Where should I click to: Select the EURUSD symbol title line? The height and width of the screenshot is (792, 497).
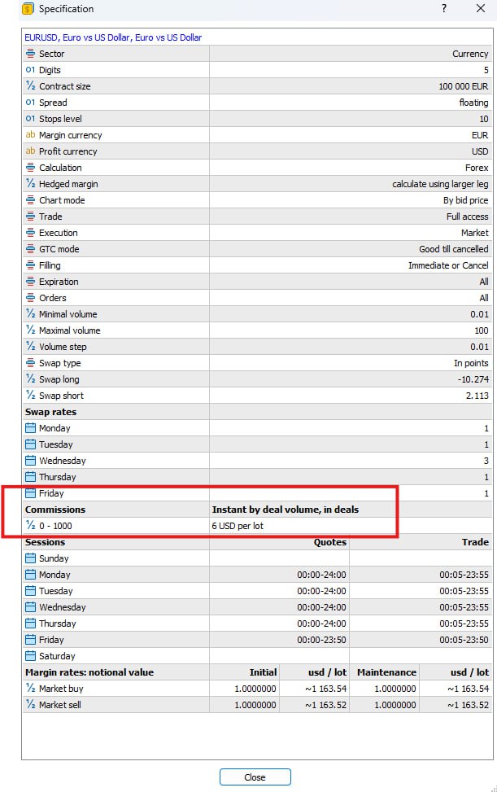click(113, 37)
